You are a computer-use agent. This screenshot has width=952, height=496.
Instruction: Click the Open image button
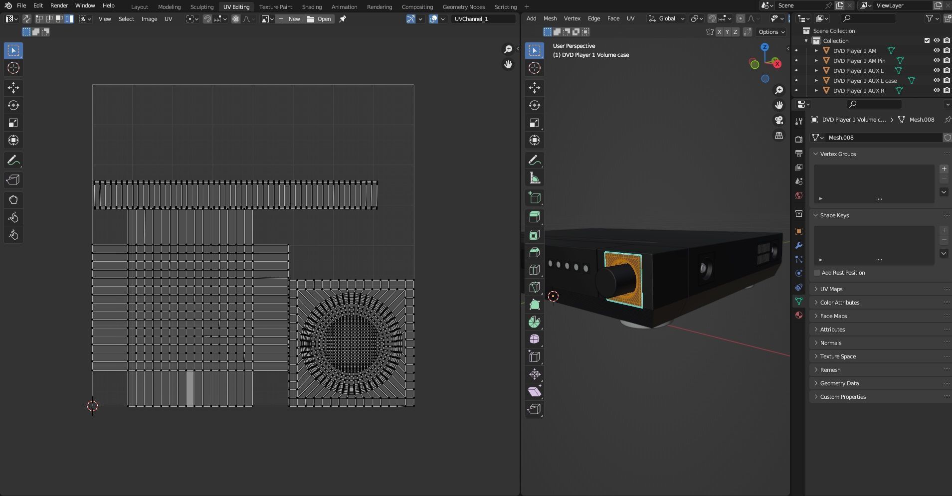319,19
